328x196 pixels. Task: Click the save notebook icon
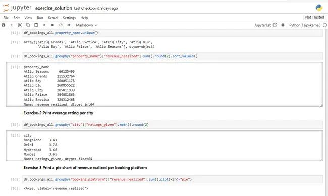4,25
